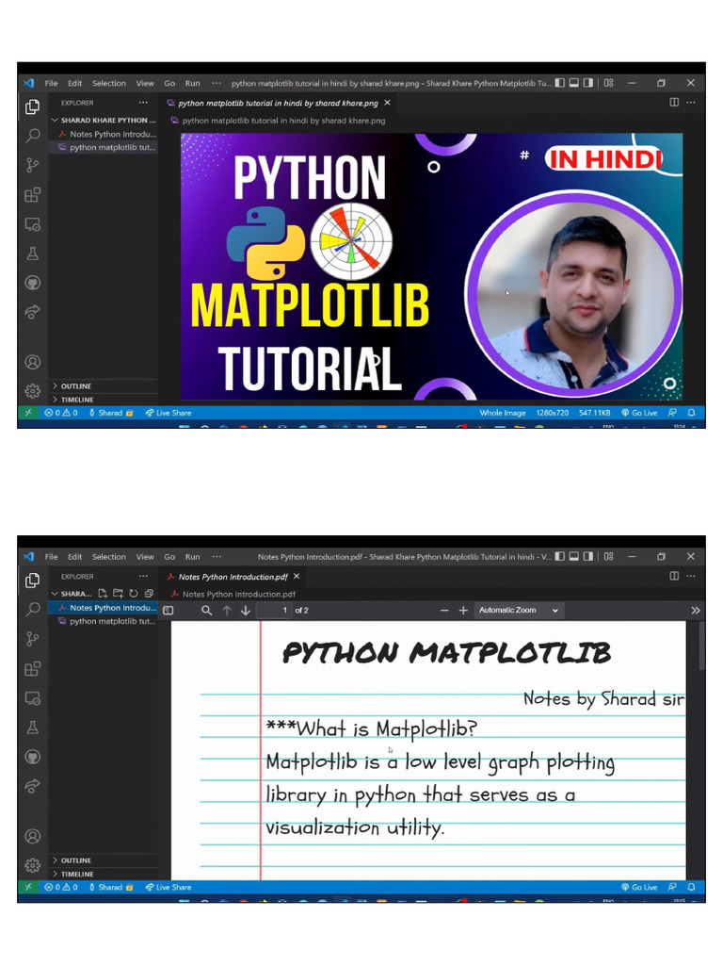The height and width of the screenshot is (965, 723).
Task: Collapse SHARA... folder in PDF notes window
Action: (x=72, y=594)
